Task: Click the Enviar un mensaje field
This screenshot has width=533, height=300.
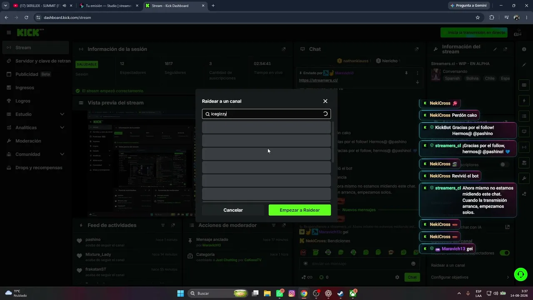Action: click(x=359, y=263)
